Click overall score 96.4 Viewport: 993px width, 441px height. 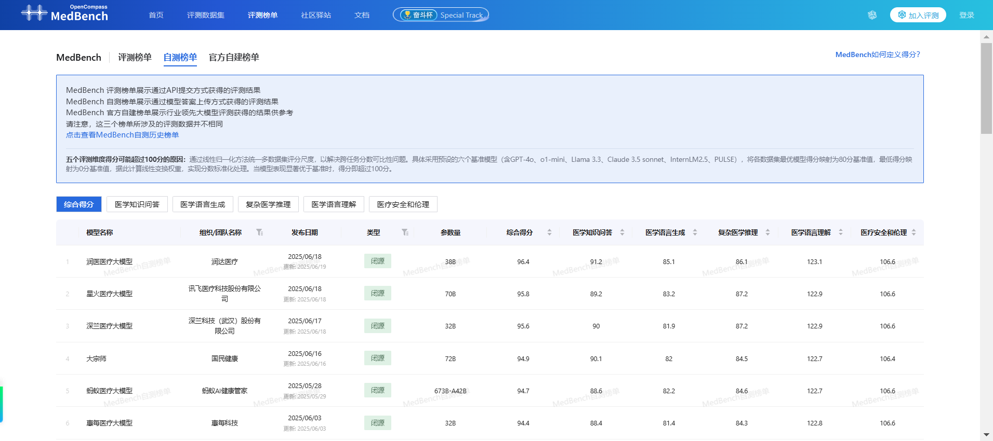(x=523, y=261)
